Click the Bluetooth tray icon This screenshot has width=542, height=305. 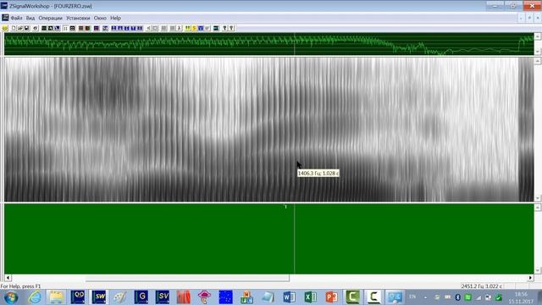pos(458,297)
